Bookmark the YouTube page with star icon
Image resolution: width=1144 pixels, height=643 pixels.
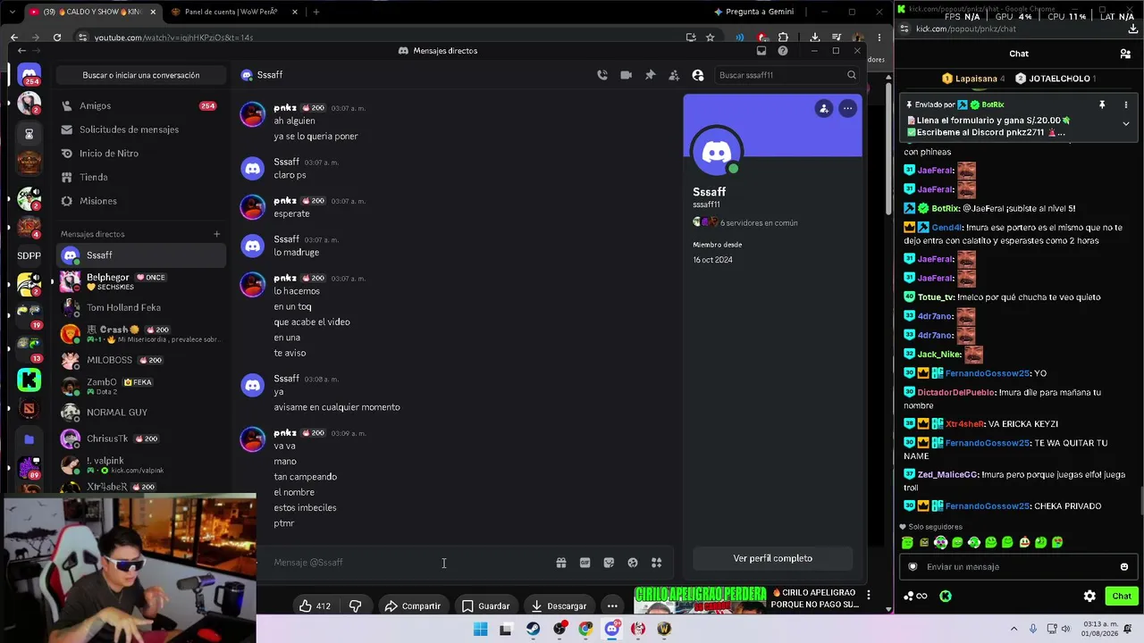710,38
